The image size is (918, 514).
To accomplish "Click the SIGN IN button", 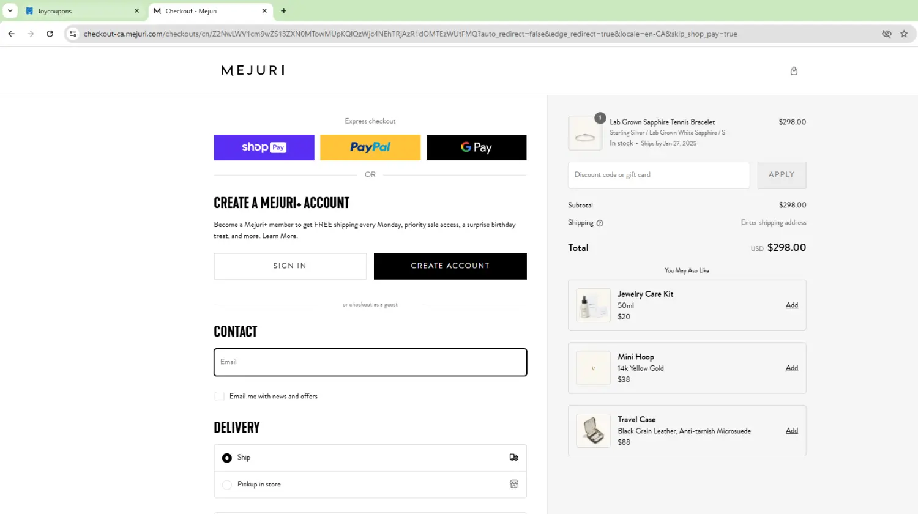I will coord(290,266).
